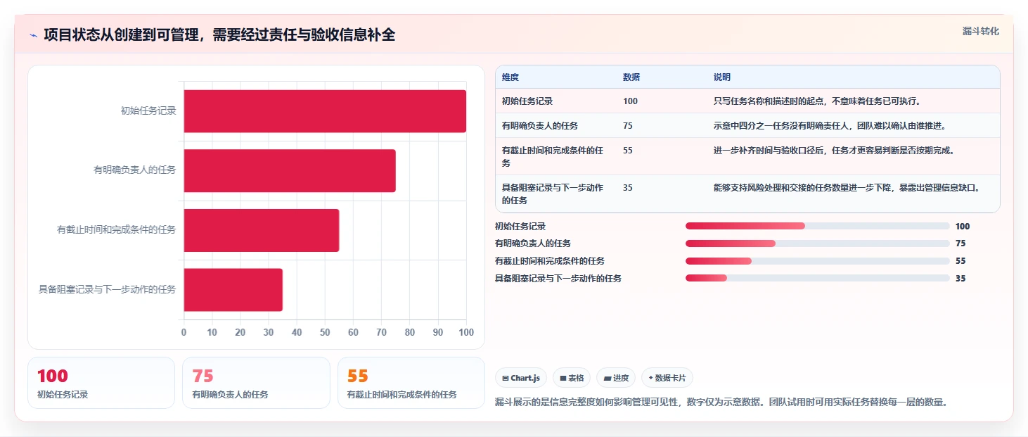Click the table value 100

click(x=630, y=101)
